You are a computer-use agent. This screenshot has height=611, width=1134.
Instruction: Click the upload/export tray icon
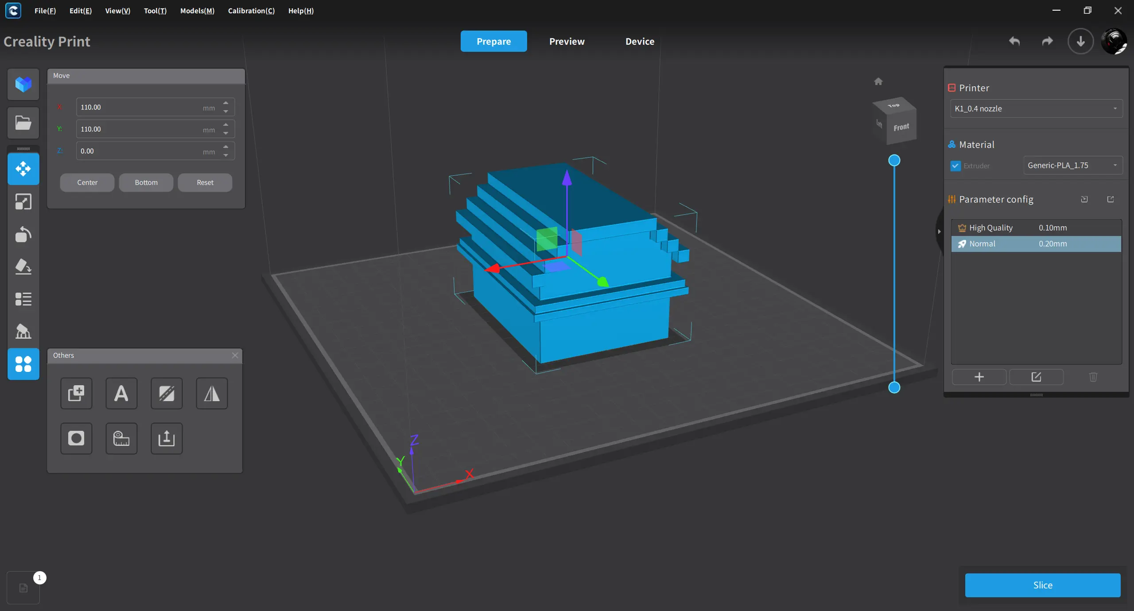(167, 438)
